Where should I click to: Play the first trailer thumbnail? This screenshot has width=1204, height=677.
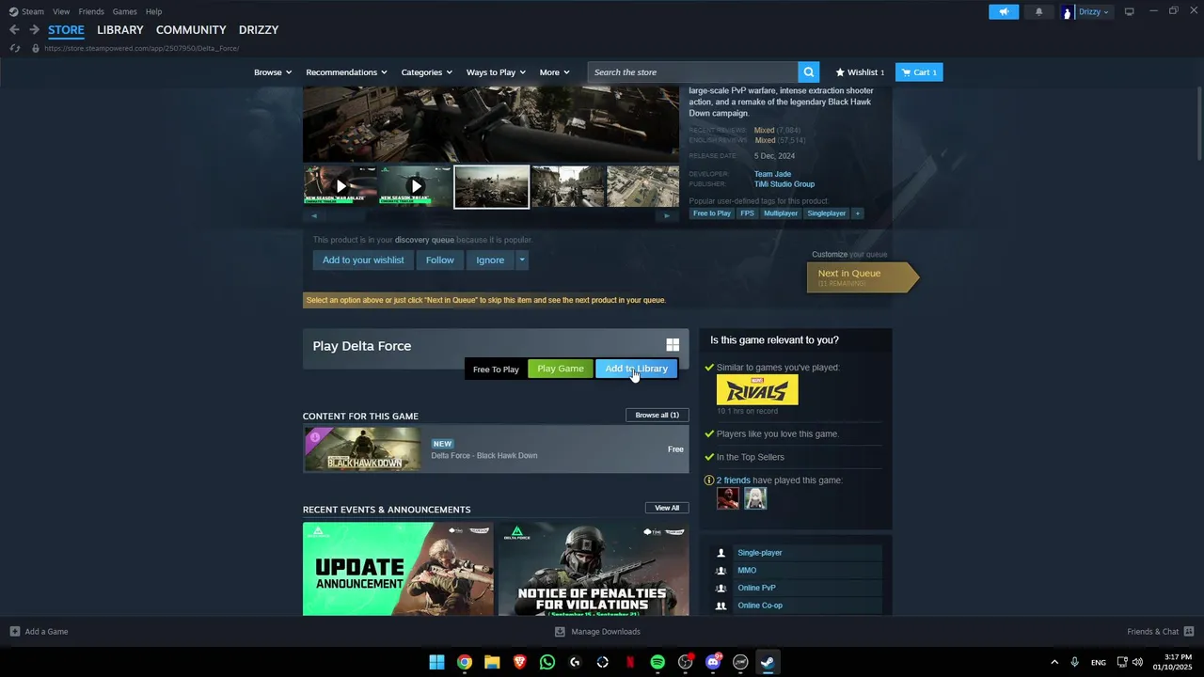click(x=341, y=186)
